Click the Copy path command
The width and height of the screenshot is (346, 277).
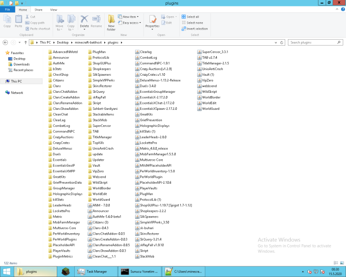[x=35, y=23]
